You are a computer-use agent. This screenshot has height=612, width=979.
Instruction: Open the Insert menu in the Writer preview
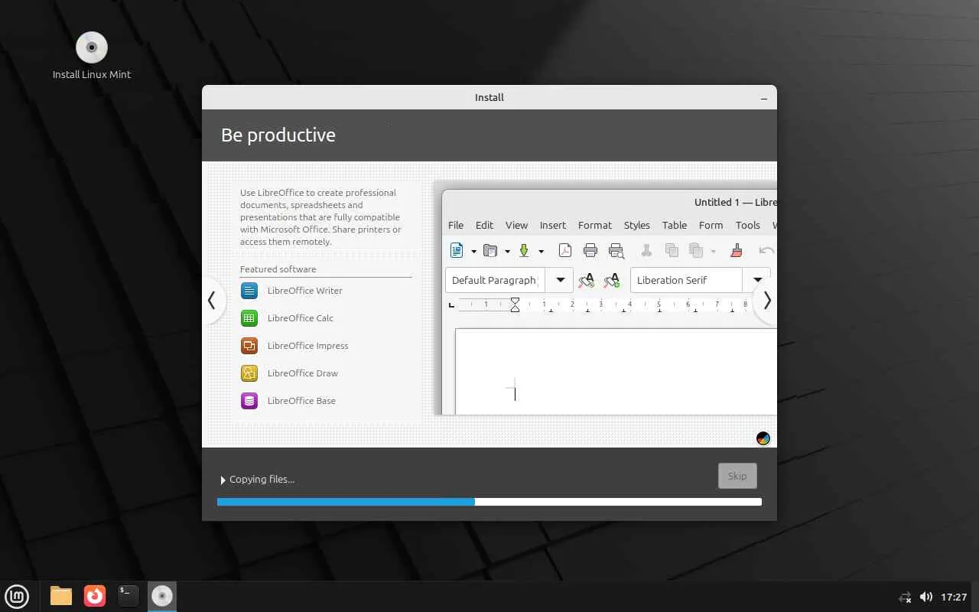pyautogui.click(x=553, y=225)
